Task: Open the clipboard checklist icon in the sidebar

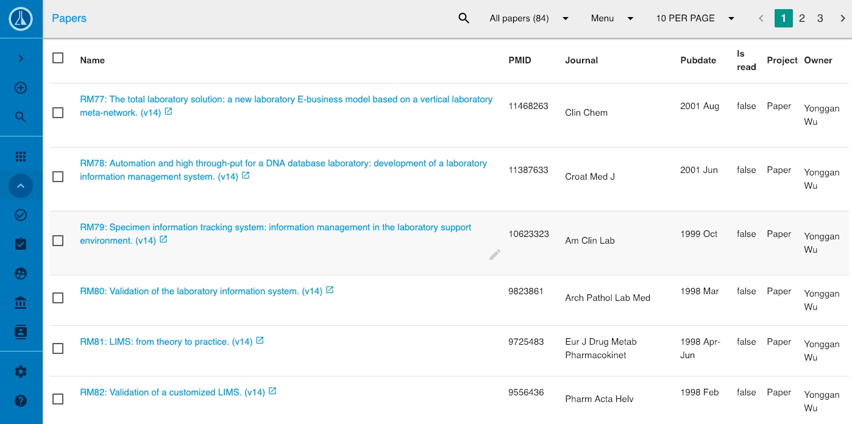Action: coord(21,244)
